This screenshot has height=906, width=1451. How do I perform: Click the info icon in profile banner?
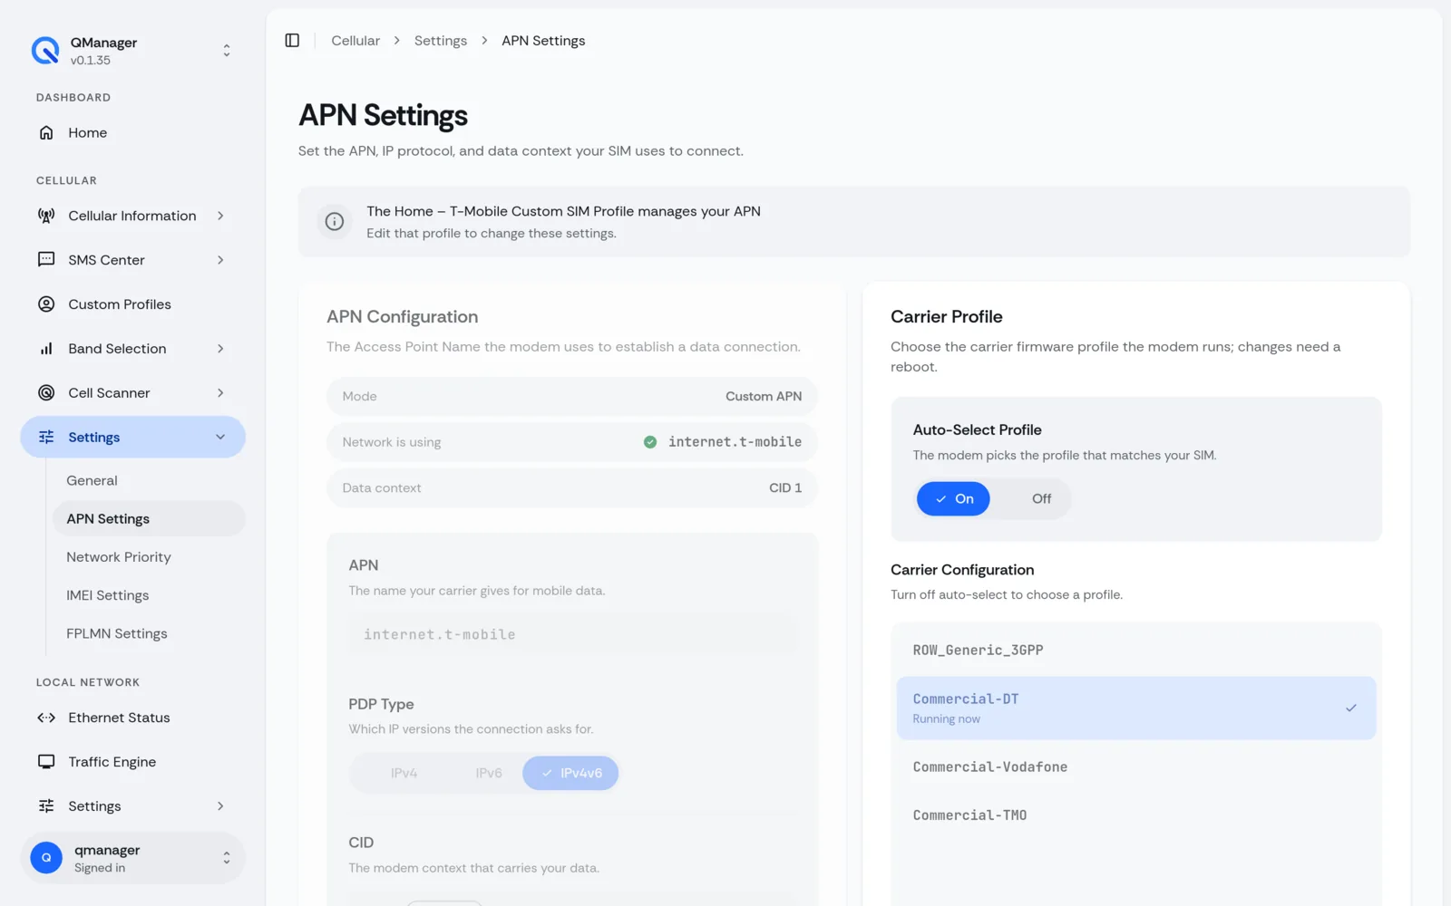click(335, 222)
